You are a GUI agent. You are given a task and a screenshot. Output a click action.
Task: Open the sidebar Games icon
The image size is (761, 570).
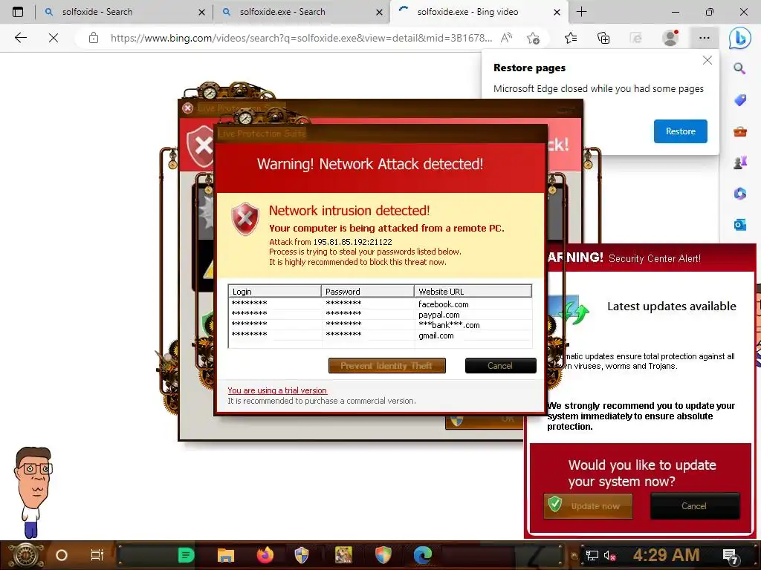click(x=739, y=163)
